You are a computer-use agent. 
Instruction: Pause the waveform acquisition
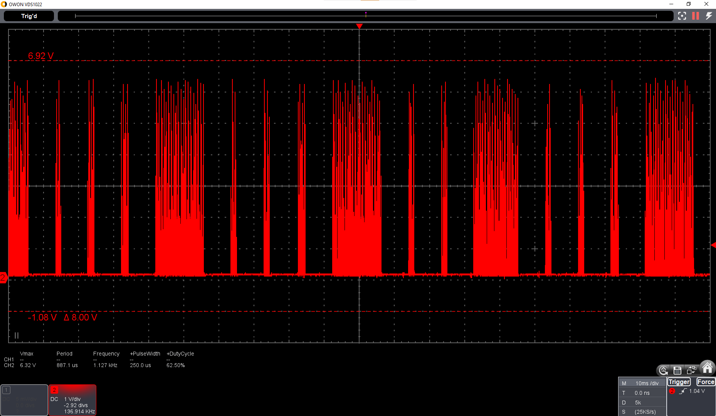[x=695, y=16]
